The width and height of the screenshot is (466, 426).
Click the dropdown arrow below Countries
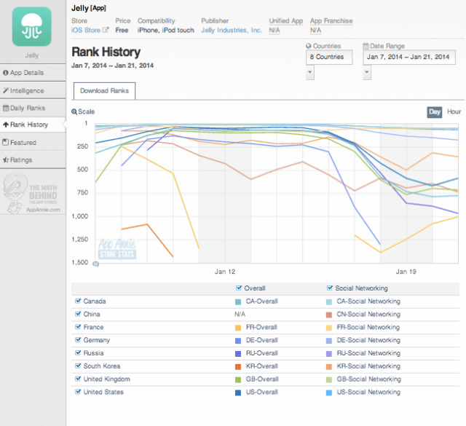pos(310,72)
